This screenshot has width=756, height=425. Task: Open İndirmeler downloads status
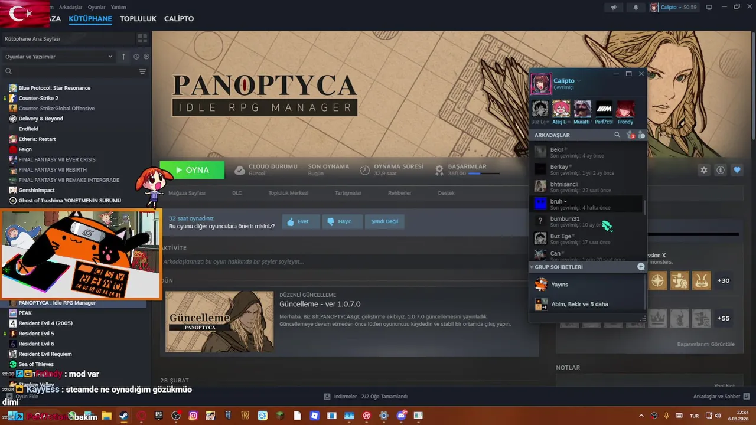point(366,397)
